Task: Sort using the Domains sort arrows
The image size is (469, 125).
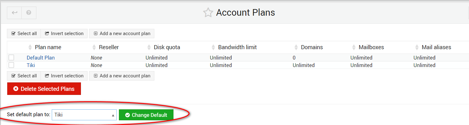Action: (296, 47)
